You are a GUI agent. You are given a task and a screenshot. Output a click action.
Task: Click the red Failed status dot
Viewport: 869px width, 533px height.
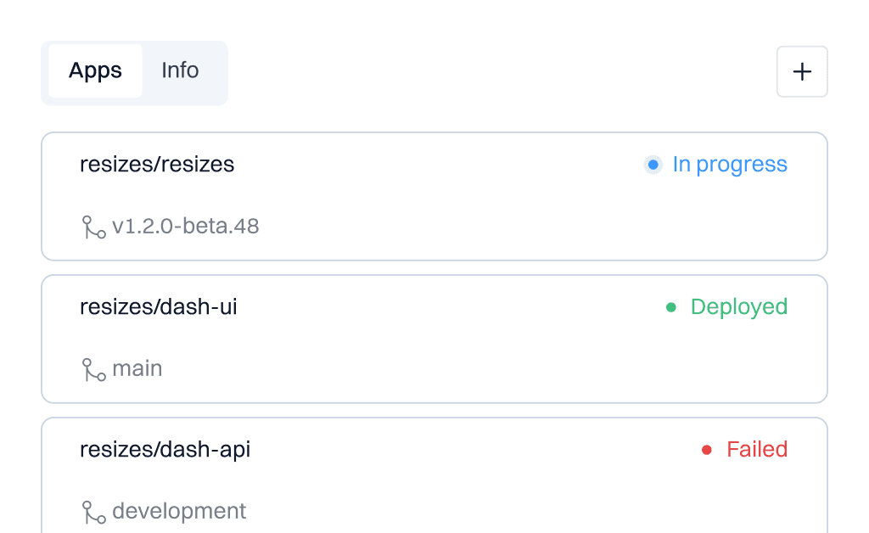pos(707,449)
